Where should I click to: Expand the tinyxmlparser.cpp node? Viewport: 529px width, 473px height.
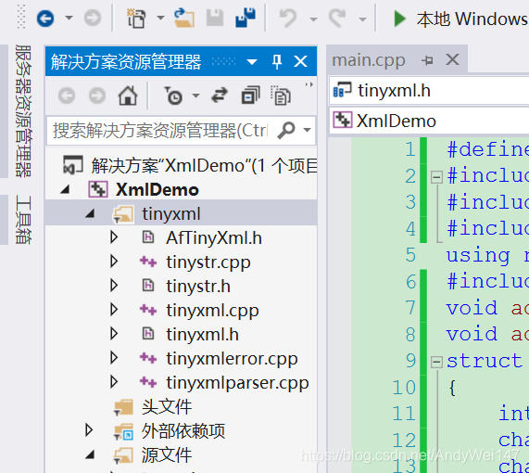[x=114, y=382]
